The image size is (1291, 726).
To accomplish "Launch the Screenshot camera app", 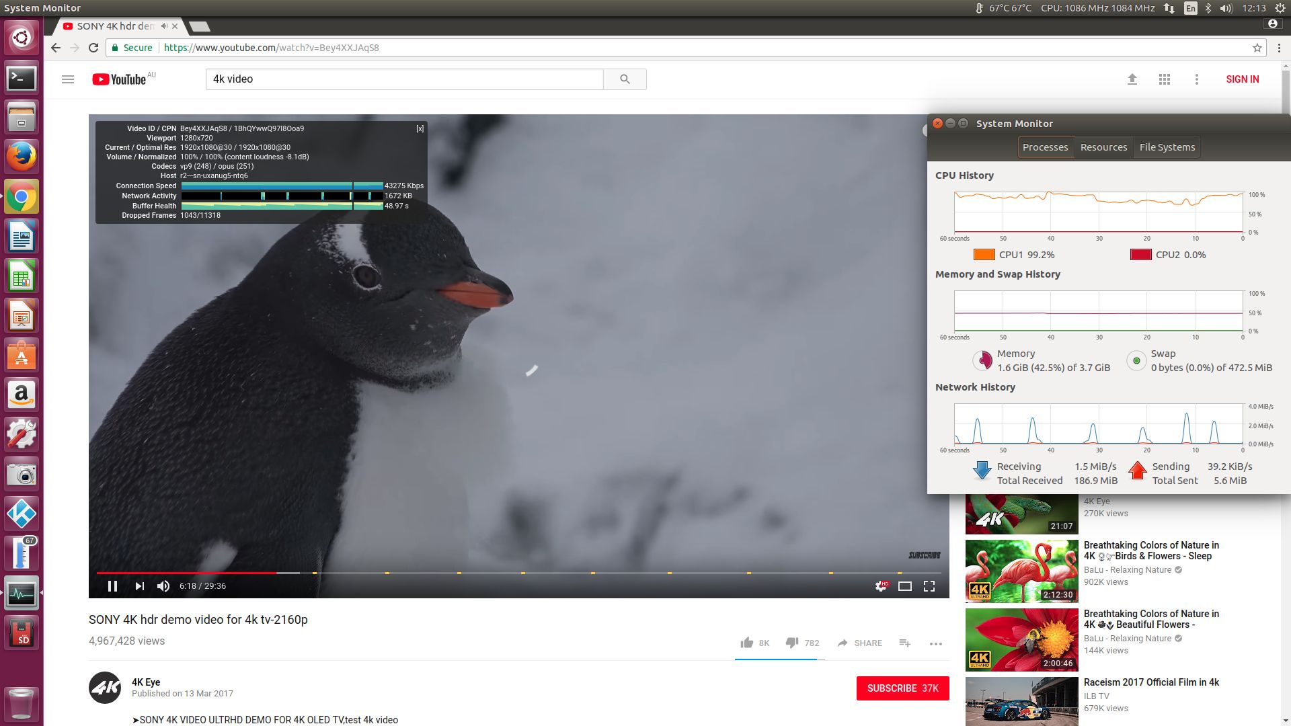I will [22, 475].
